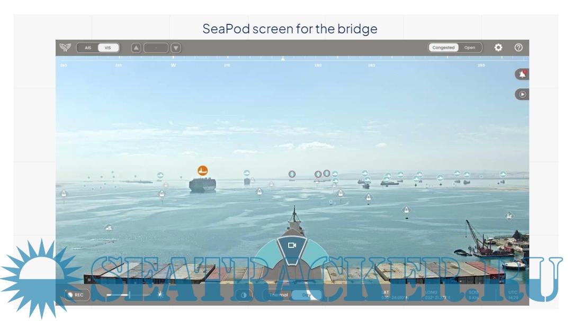Click the camera icon on the bow fan
Screen dimensions: 572x321
(x=292, y=245)
